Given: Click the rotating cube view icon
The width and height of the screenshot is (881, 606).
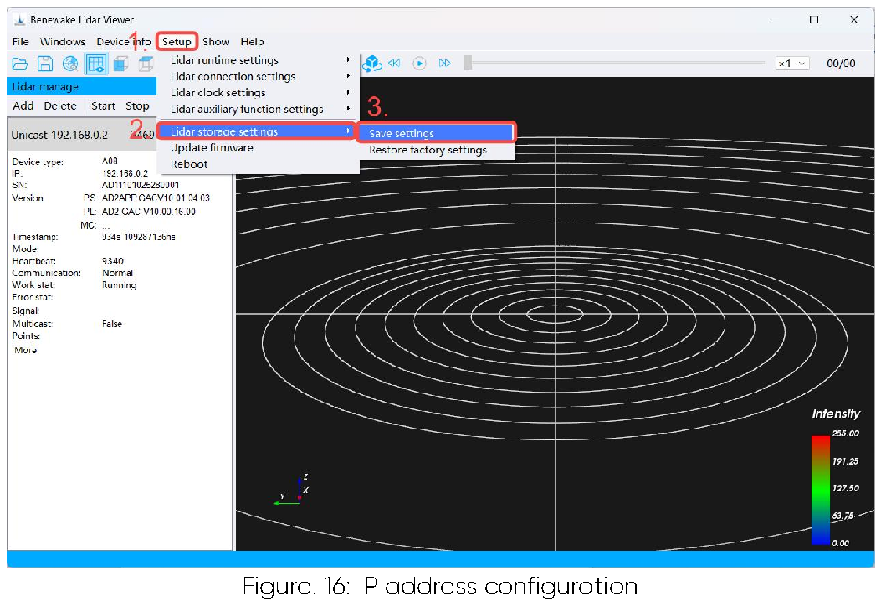Looking at the screenshot, I should coord(371,64).
